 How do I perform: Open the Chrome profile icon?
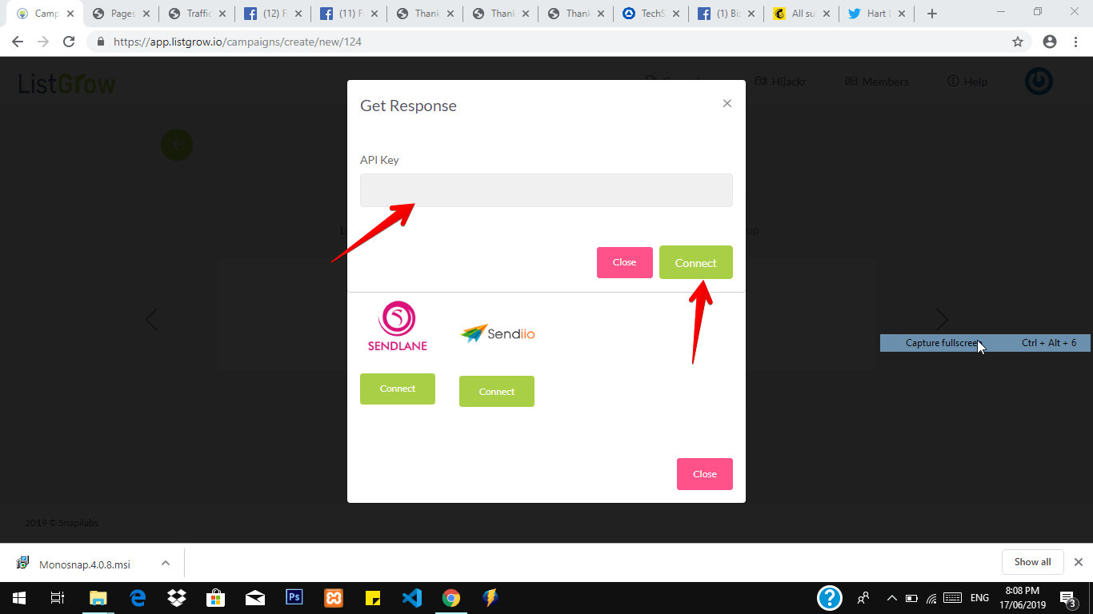[x=1050, y=42]
